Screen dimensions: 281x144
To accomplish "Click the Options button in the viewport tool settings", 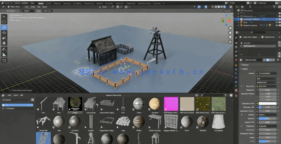I will 227,11.
